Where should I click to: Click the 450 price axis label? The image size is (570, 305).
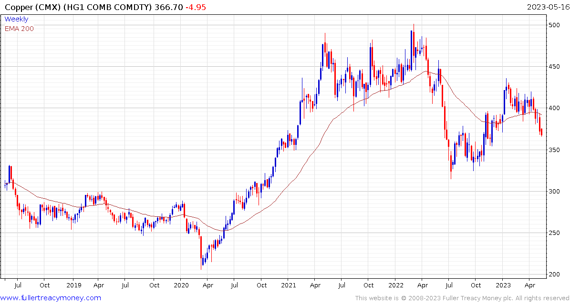555,66
